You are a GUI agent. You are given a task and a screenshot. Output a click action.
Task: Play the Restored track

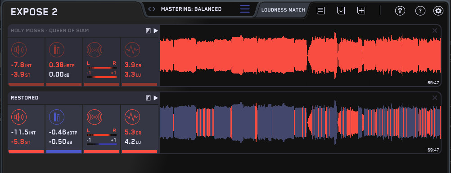point(156,98)
